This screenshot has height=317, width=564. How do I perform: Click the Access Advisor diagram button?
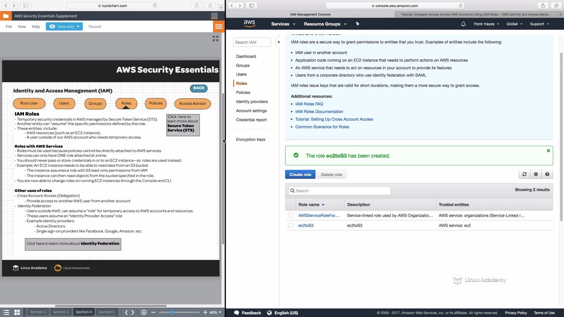click(193, 103)
